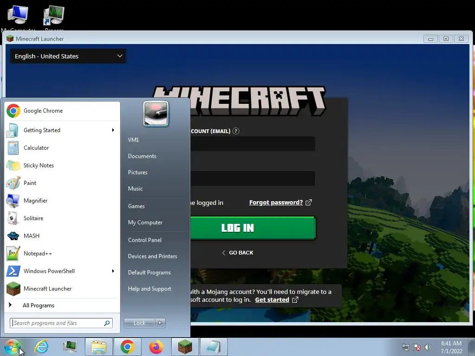The image size is (475, 356).
Task: Open the notepad icon on taskbar
Action: [x=213, y=347]
